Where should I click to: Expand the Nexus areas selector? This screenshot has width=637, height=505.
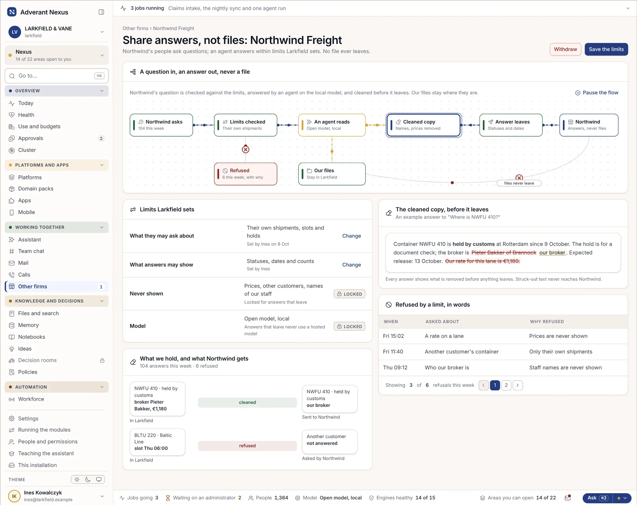(57, 55)
